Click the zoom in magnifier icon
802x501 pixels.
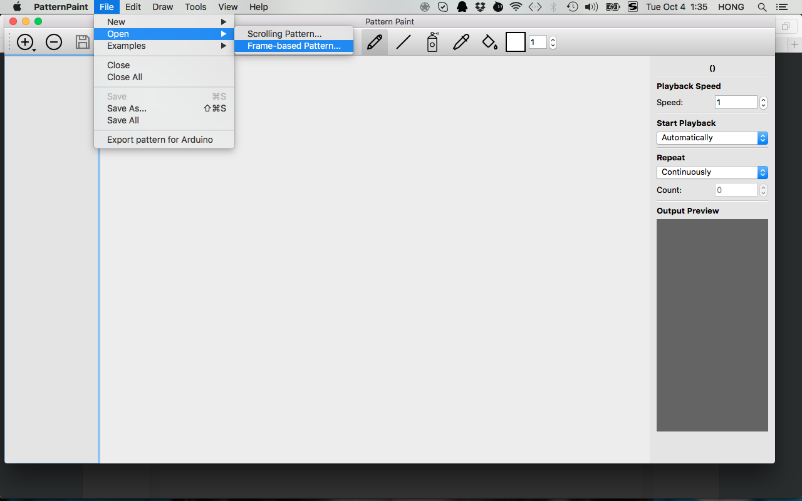pyautogui.click(x=25, y=42)
